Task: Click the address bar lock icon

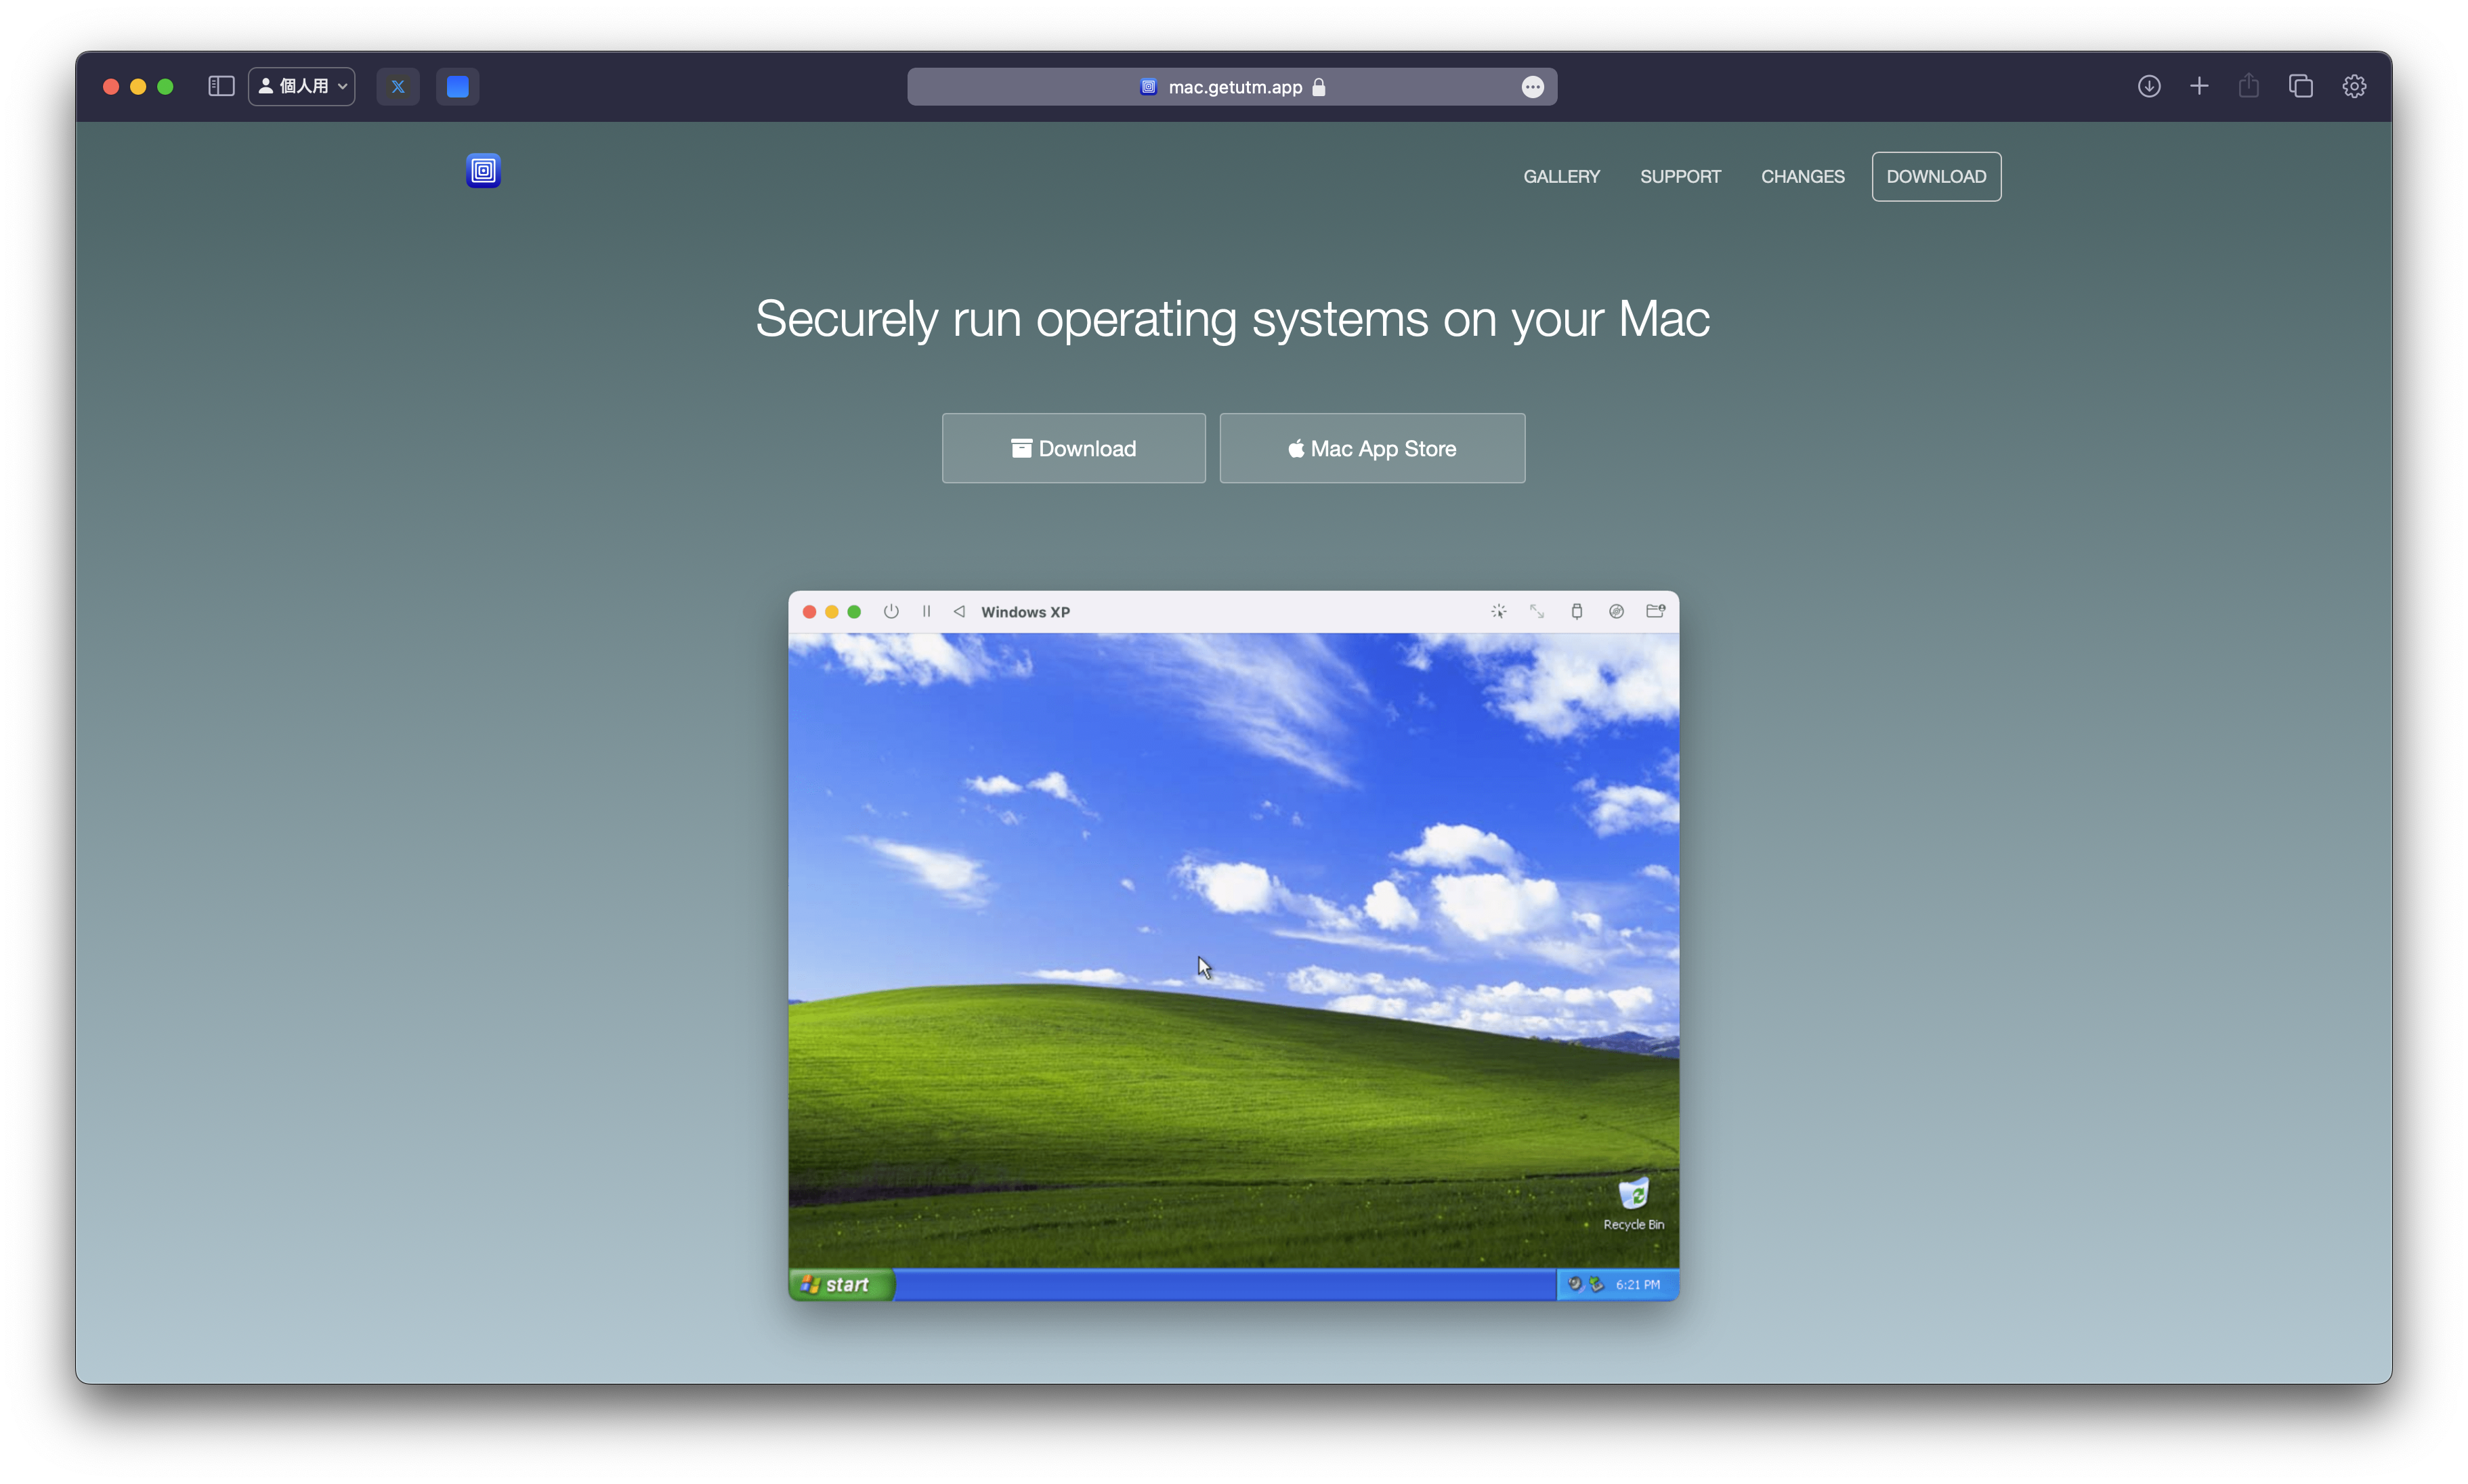Action: point(1319,87)
